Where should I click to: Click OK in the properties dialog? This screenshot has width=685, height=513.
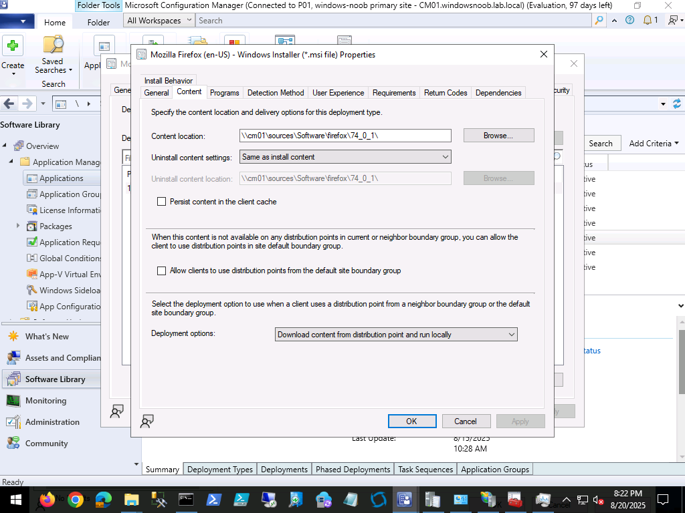coord(412,421)
